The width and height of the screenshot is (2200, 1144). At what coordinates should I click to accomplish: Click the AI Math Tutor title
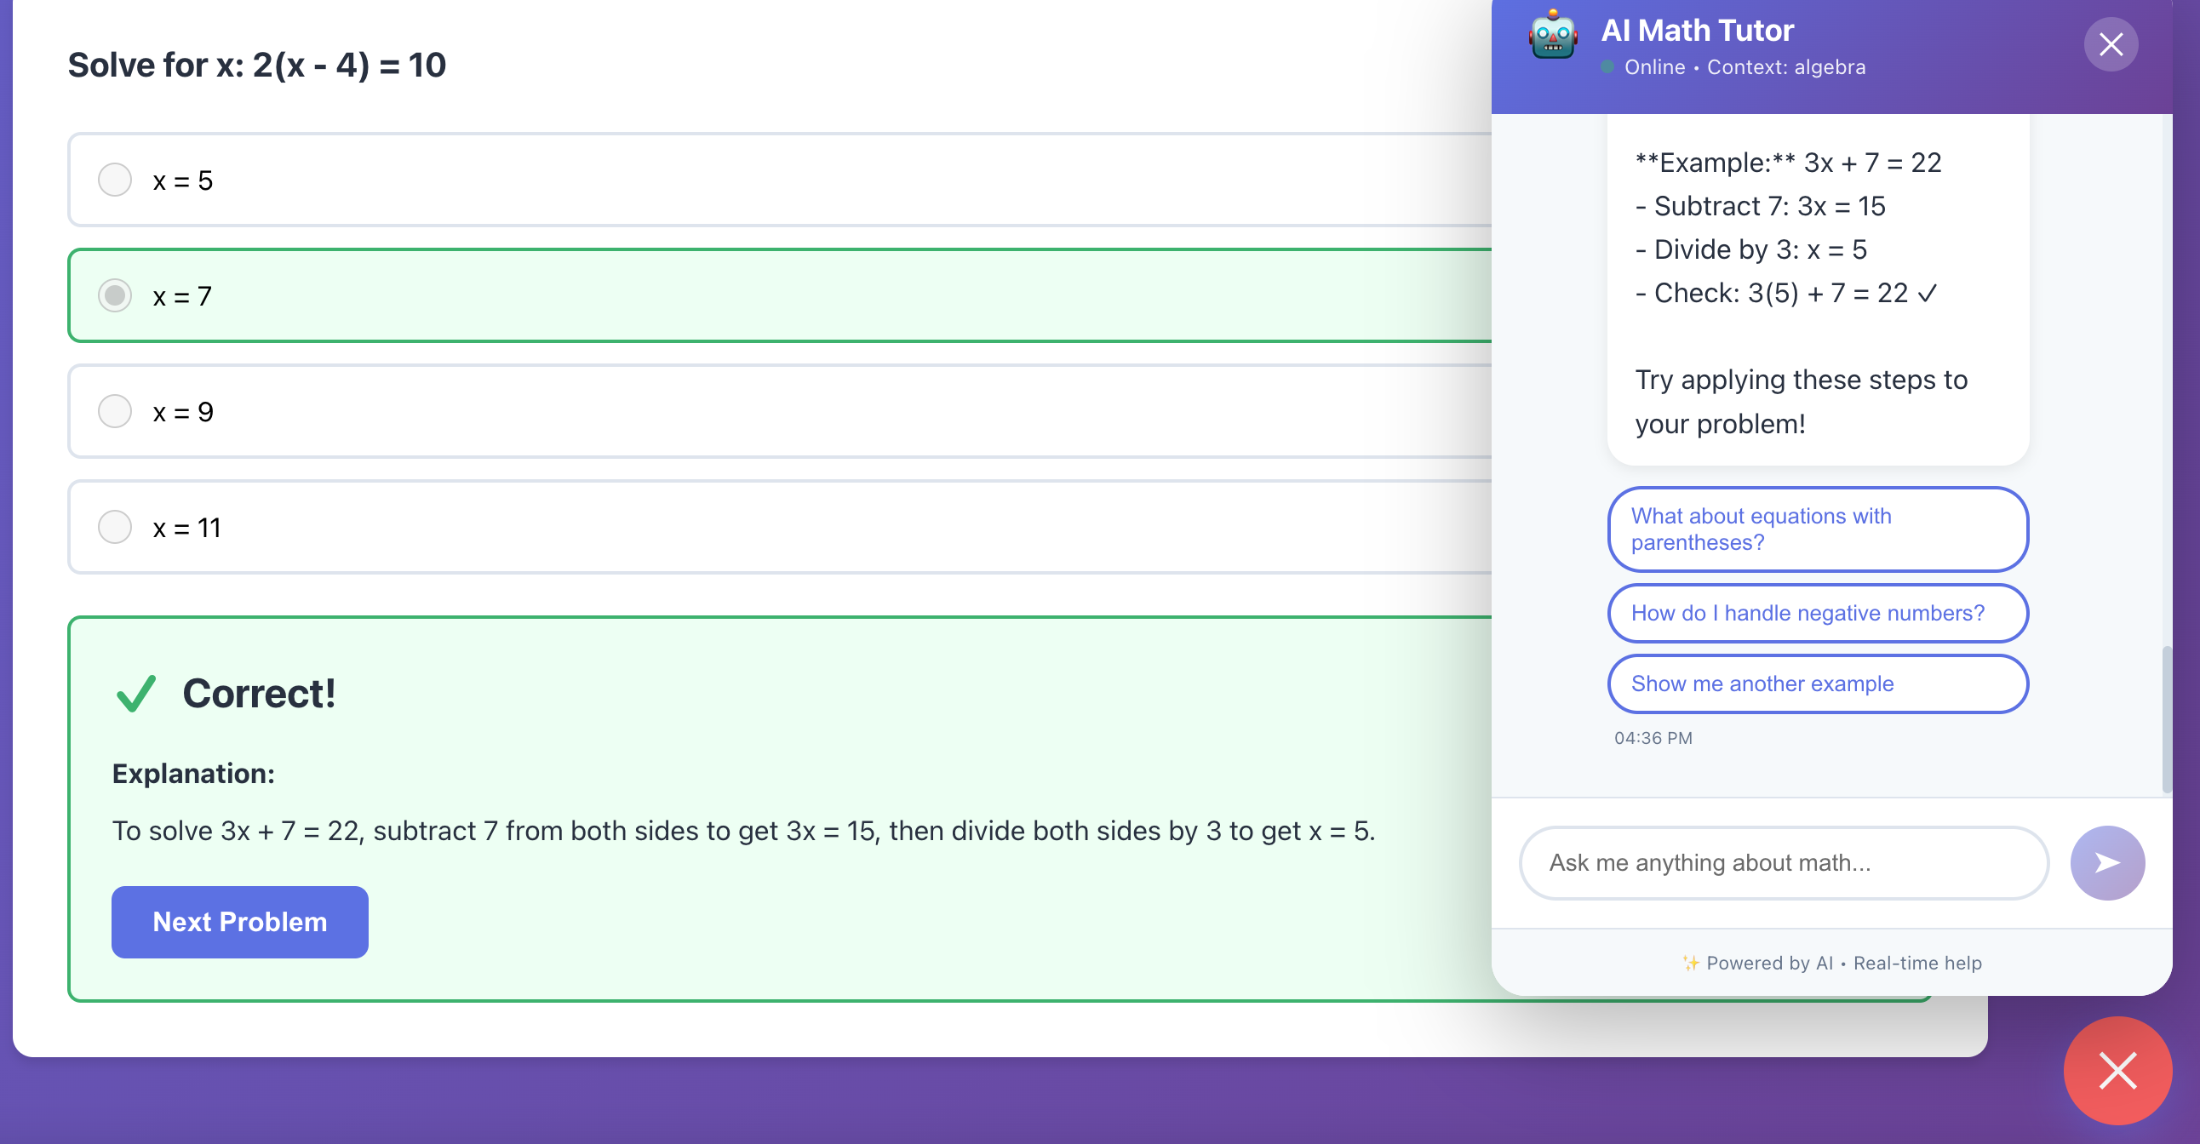[1696, 31]
